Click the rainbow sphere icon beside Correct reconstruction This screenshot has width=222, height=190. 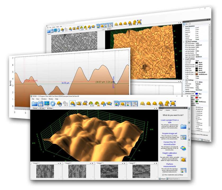183,148
